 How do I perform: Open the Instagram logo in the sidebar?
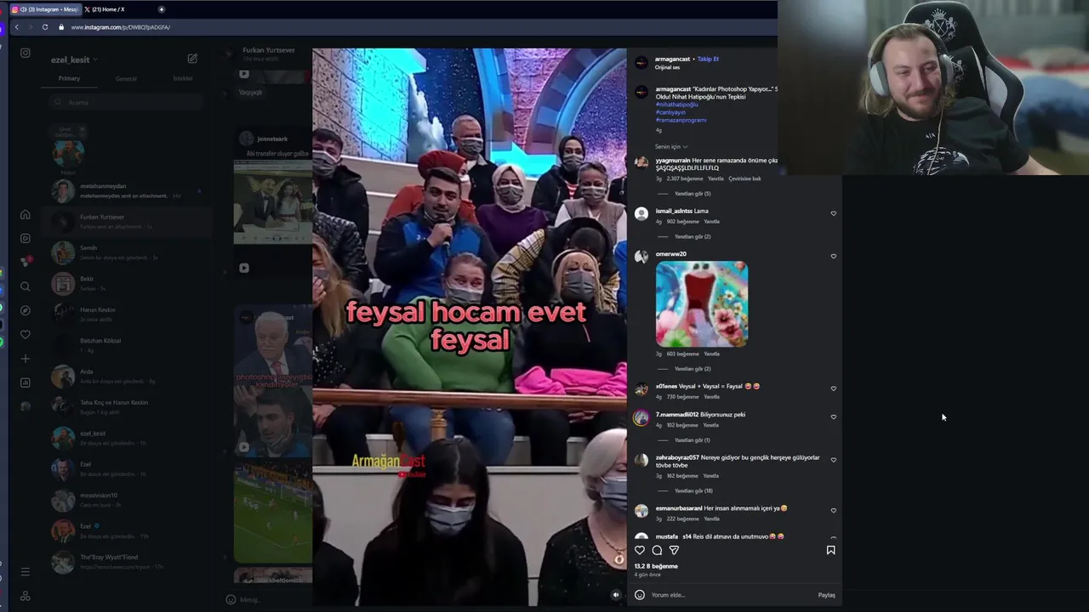(25, 53)
